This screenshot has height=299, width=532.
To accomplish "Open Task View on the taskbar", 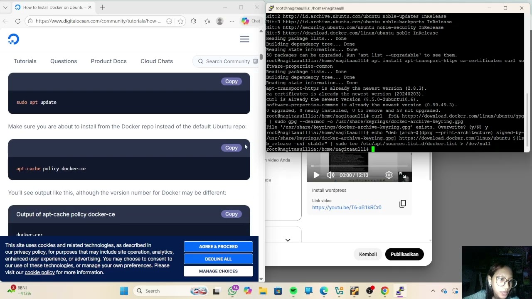I will (x=216, y=291).
